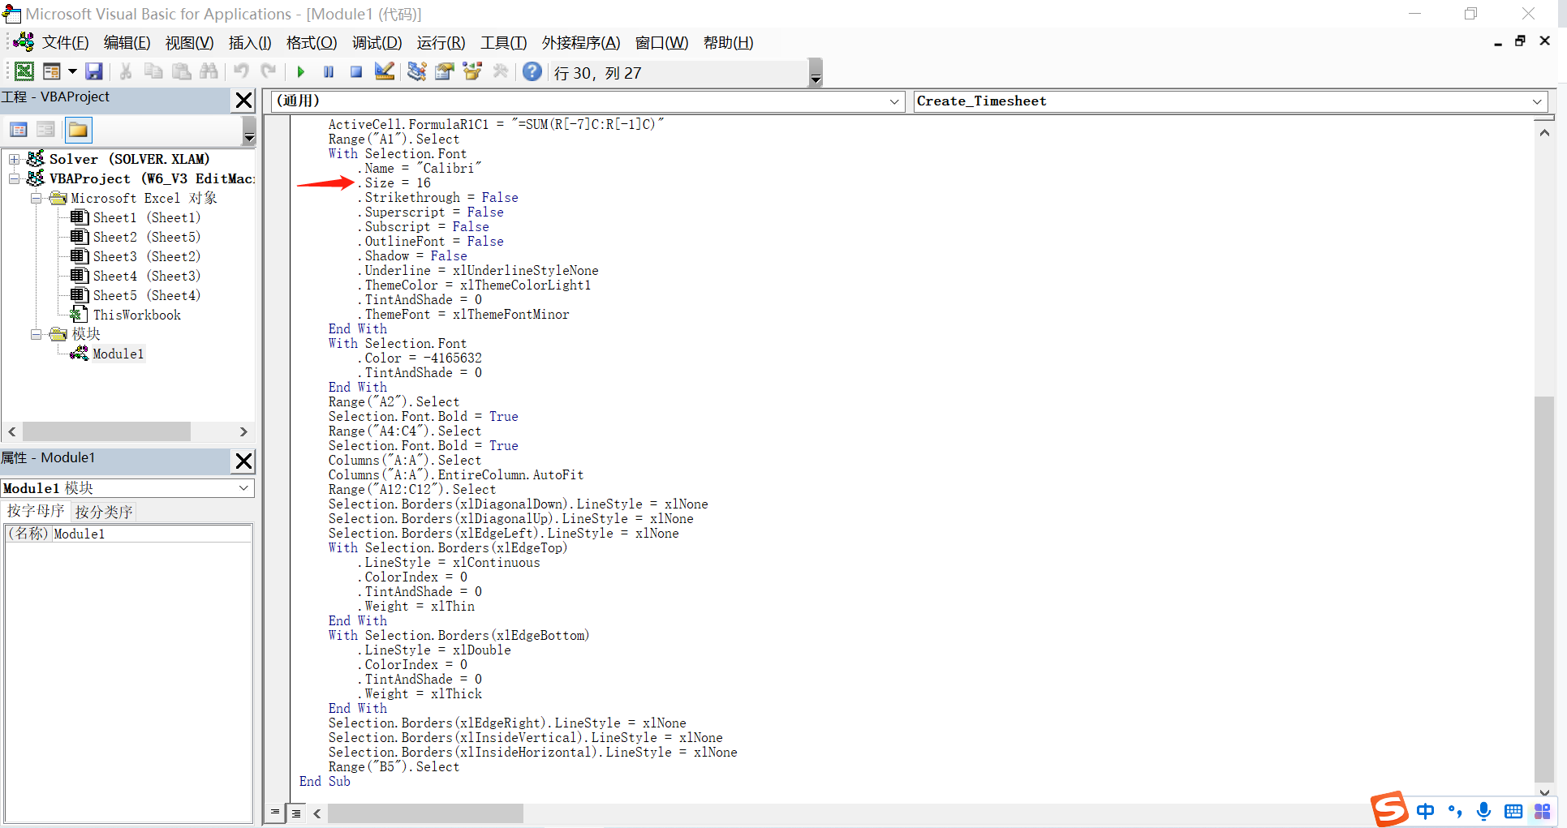Open the 外接程序(A) menu
Screen dimensions: 1567x828
(x=581, y=43)
